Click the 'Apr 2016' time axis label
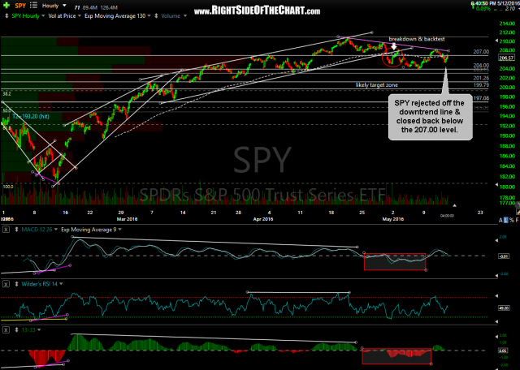This screenshot has width=520, height=370. coord(263,219)
